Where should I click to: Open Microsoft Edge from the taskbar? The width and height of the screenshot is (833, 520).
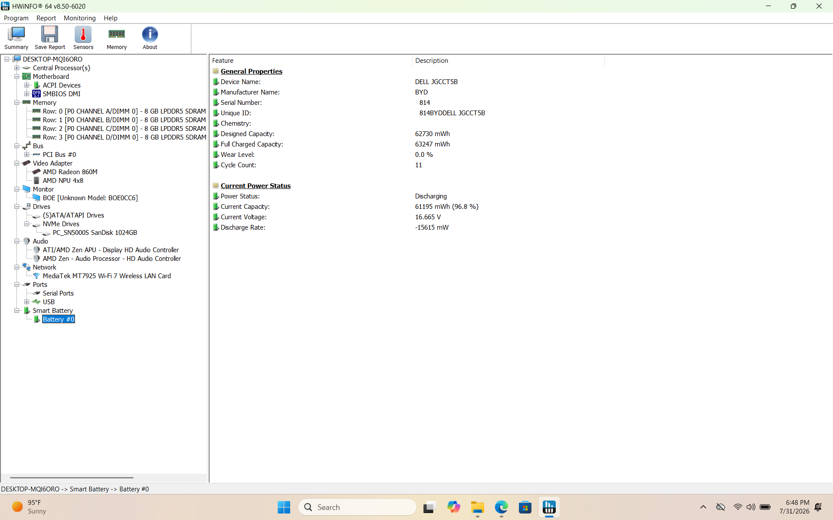tap(501, 507)
